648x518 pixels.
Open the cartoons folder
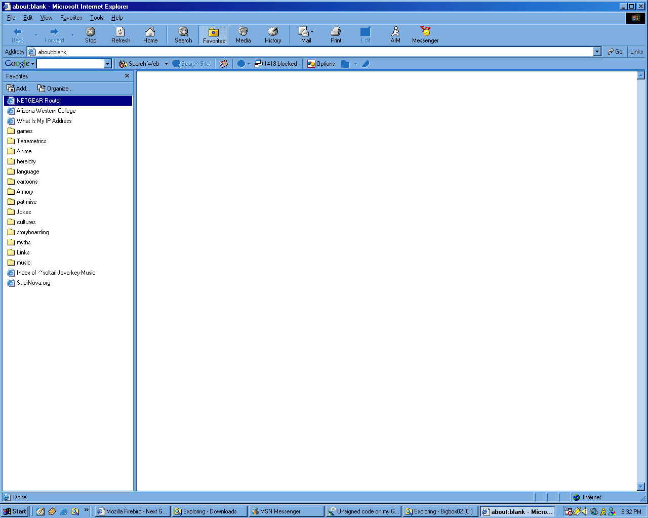[68, 182]
